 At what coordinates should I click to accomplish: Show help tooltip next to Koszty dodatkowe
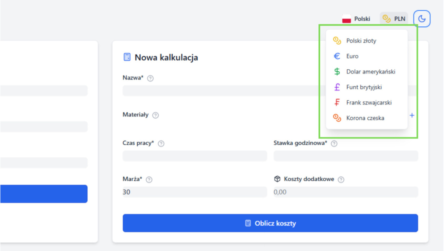tap(341, 179)
